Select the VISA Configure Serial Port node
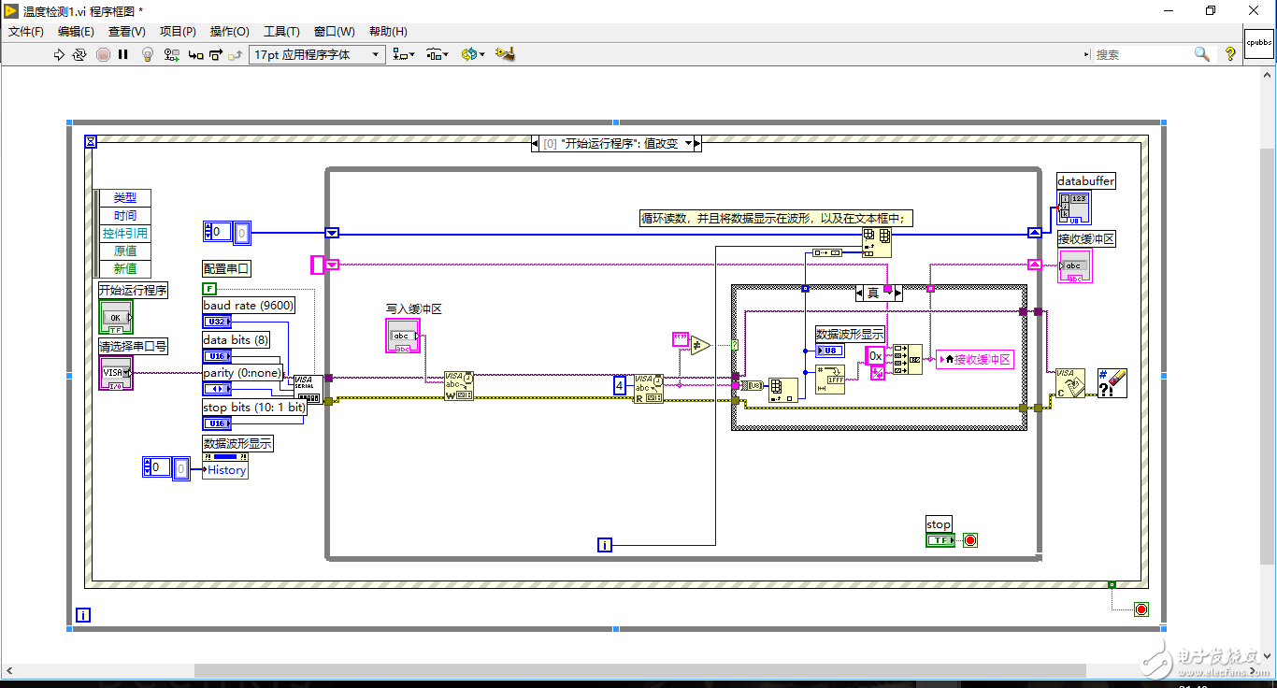This screenshot has height=688, width=1277. [x=308, y=390]
